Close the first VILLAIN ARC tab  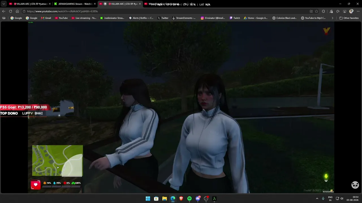[50, 4]
